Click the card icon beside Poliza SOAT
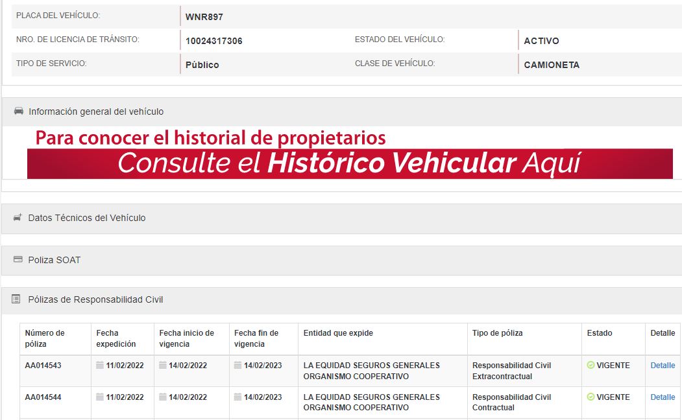Screen dimensions: 682x420 click(x=18, y=259)
